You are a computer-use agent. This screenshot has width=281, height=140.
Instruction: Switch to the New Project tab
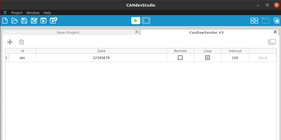click(x=68, y=32)
